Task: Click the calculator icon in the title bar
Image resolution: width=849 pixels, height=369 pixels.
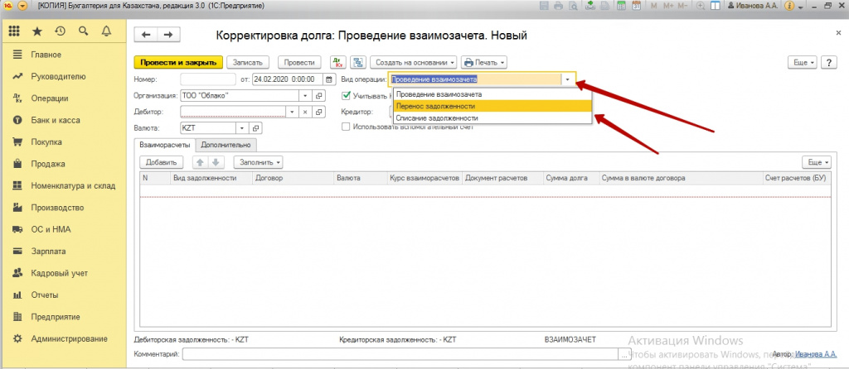Action: [622, 6]
